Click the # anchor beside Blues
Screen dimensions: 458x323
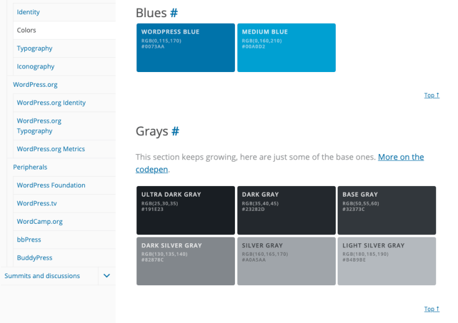(x=174, y=13)
